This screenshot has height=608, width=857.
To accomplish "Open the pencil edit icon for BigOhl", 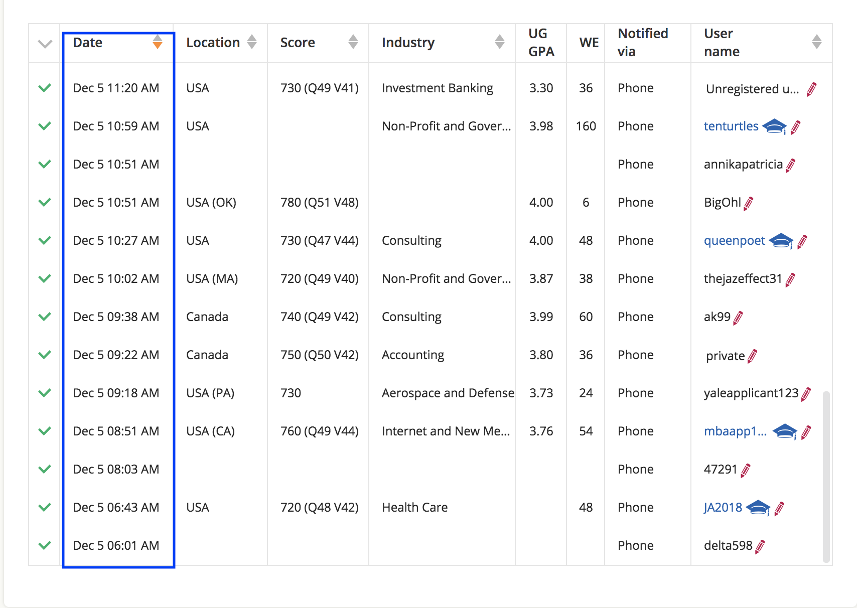I will point(747,203).
